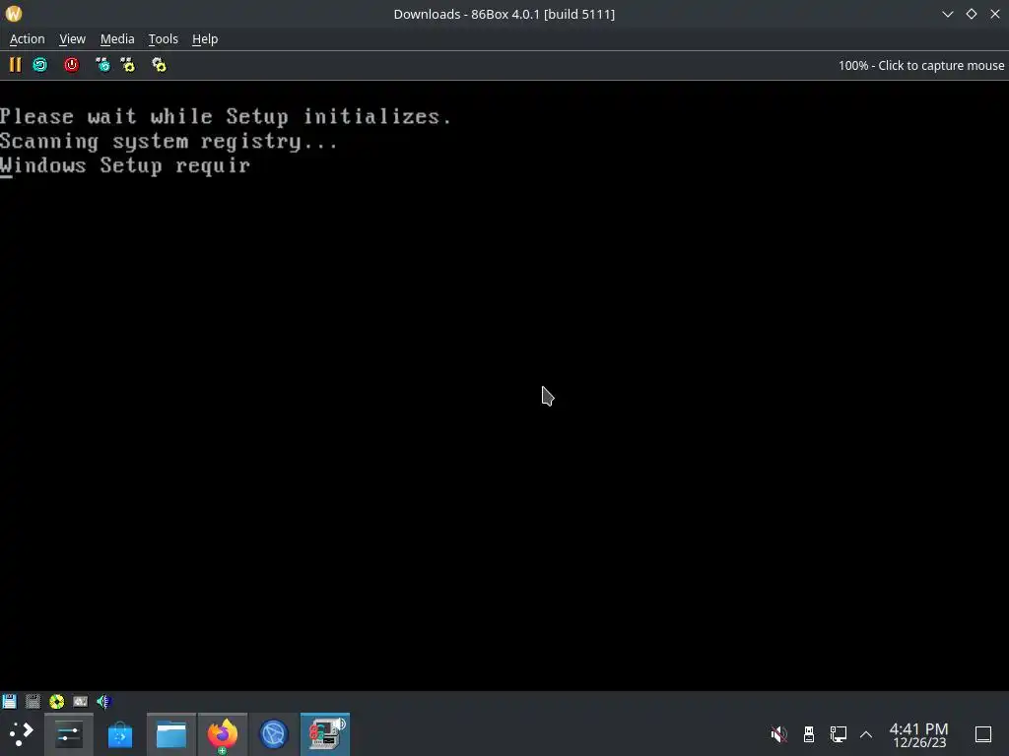1009x756 pixels.
Task: Close the 86Box window
Action: point(995,14)
